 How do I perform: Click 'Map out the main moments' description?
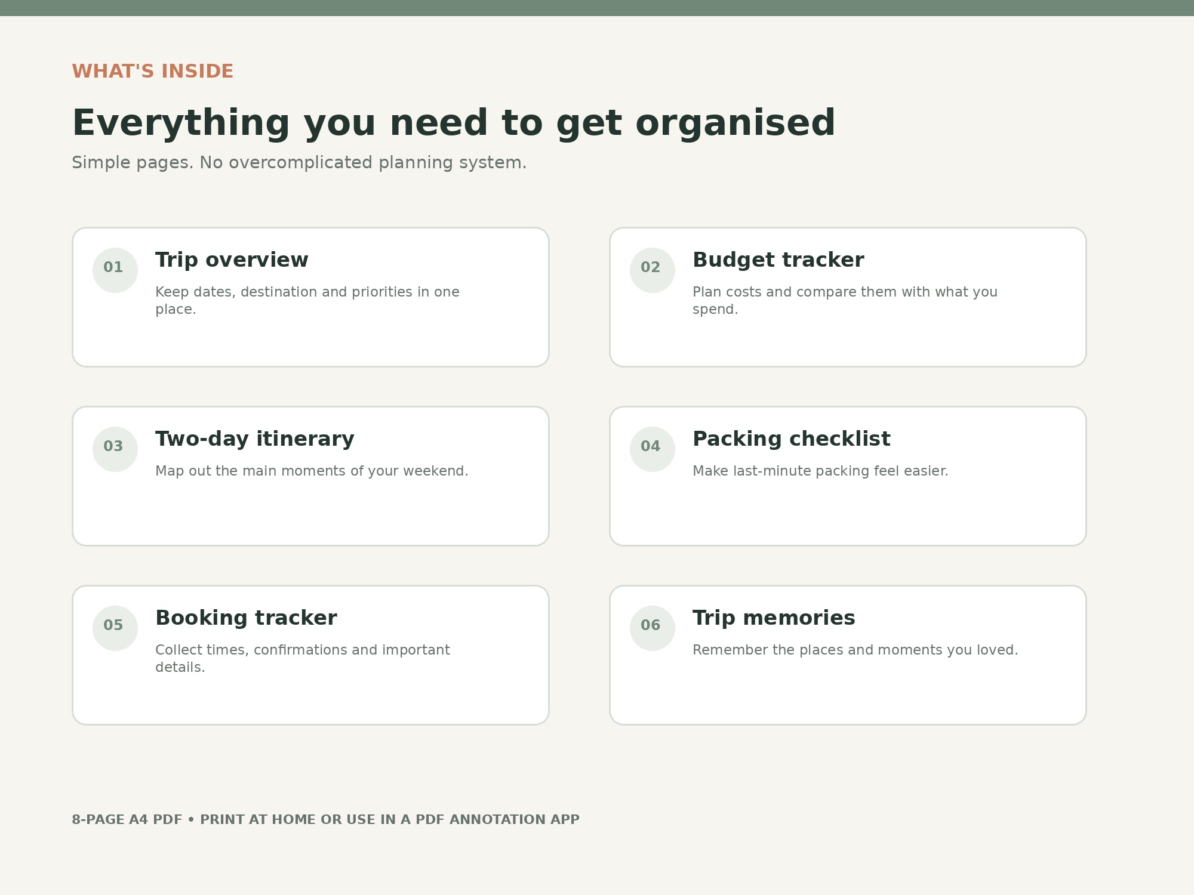pos(312,471)
